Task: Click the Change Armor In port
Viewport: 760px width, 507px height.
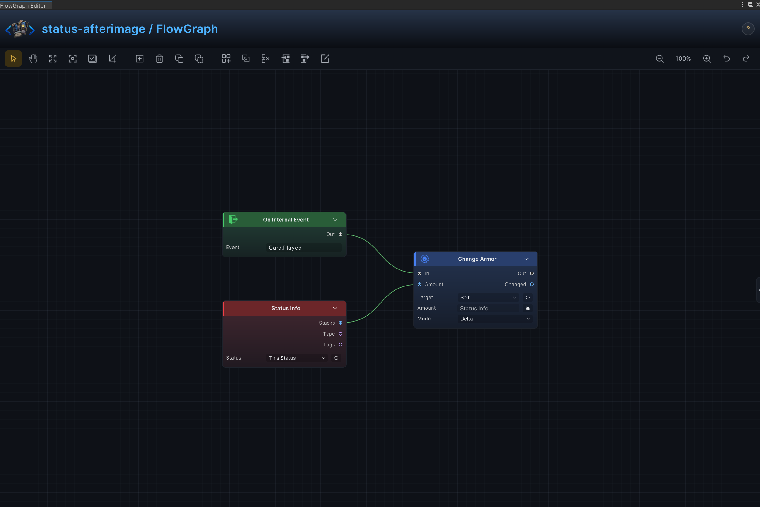Action: (419, 274)
